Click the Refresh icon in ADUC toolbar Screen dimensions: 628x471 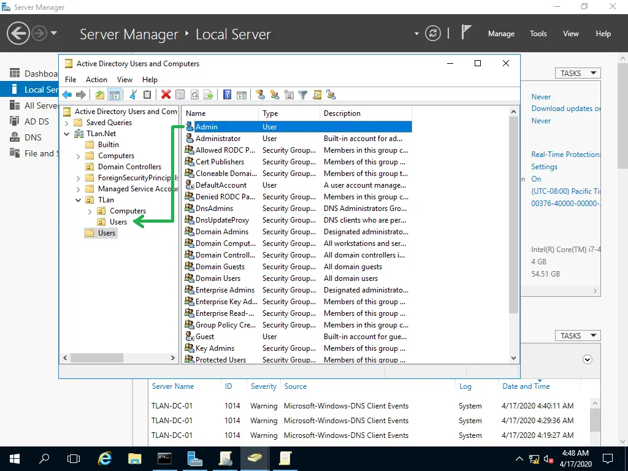click(x=194, y=95)
